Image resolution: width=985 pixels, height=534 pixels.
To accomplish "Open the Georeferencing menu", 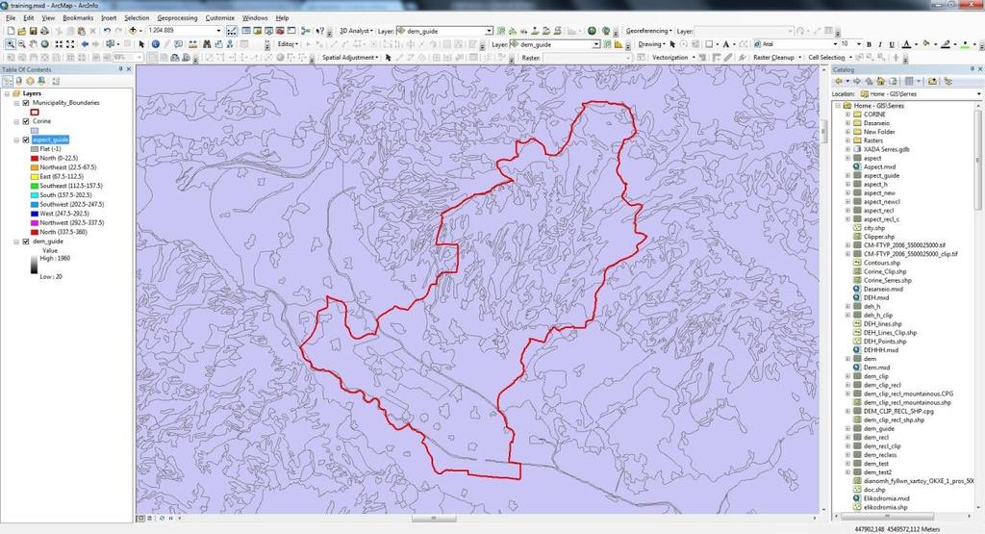I will click(x=649, y=31).
